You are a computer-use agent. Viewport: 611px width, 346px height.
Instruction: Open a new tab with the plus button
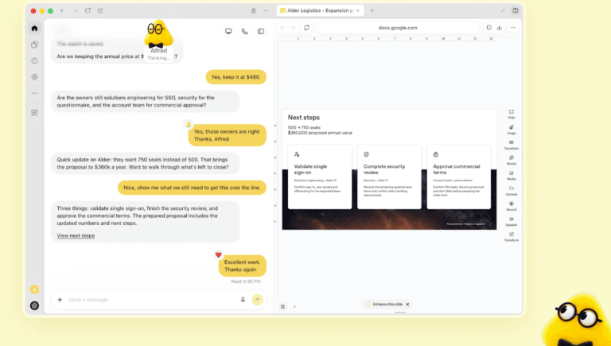click(372, 10)
